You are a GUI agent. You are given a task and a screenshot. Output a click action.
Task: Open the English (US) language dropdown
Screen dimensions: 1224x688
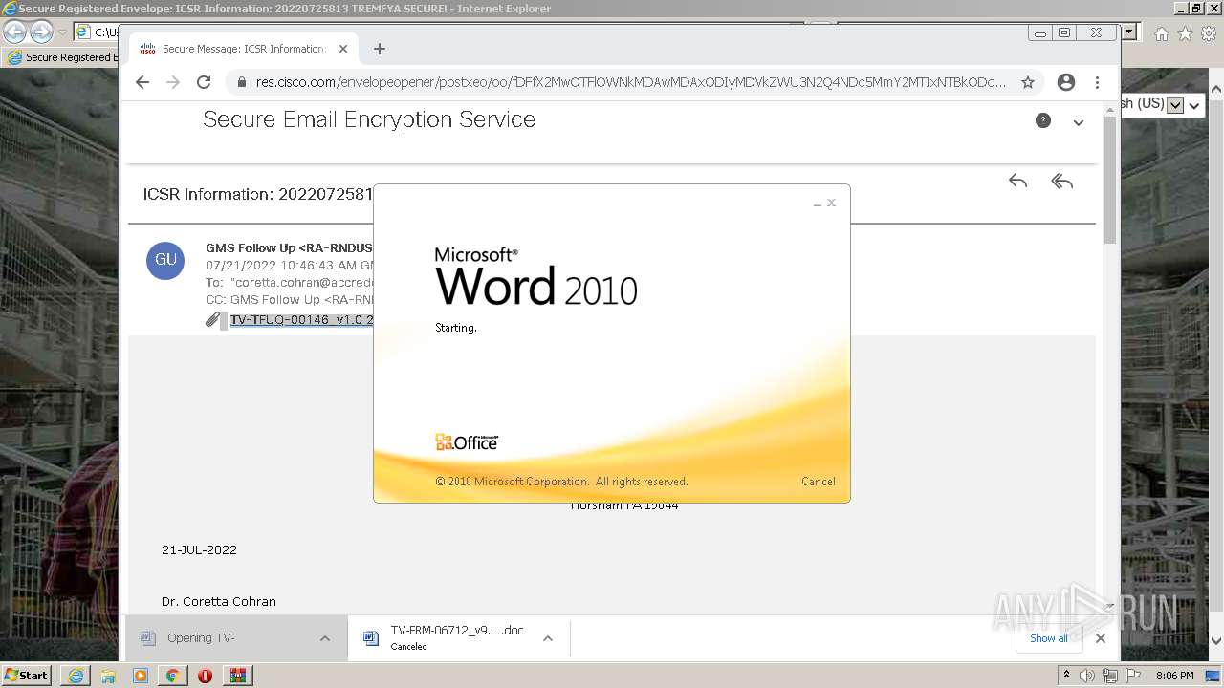click(x=1176, y=105)
